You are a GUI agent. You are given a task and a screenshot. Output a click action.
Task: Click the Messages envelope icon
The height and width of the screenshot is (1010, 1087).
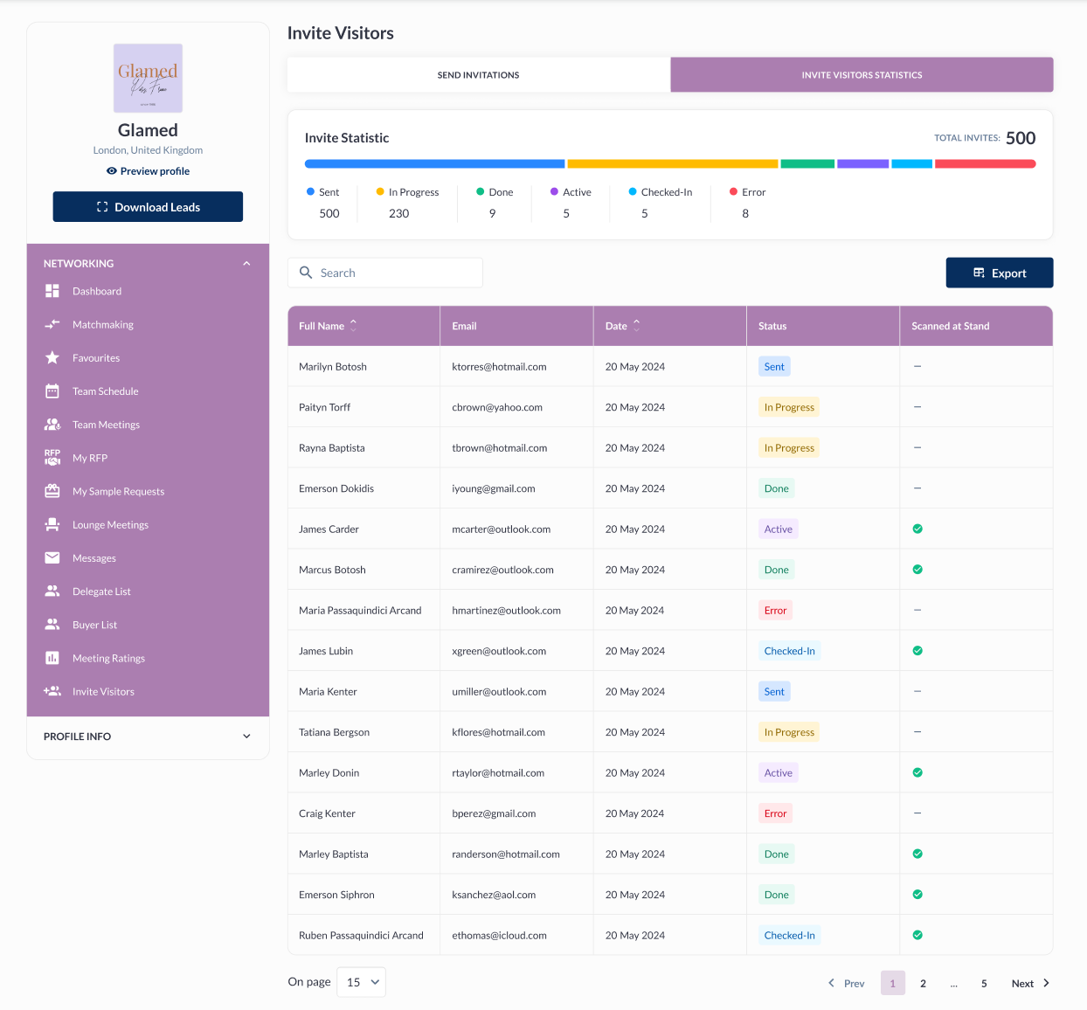[52, 558]
